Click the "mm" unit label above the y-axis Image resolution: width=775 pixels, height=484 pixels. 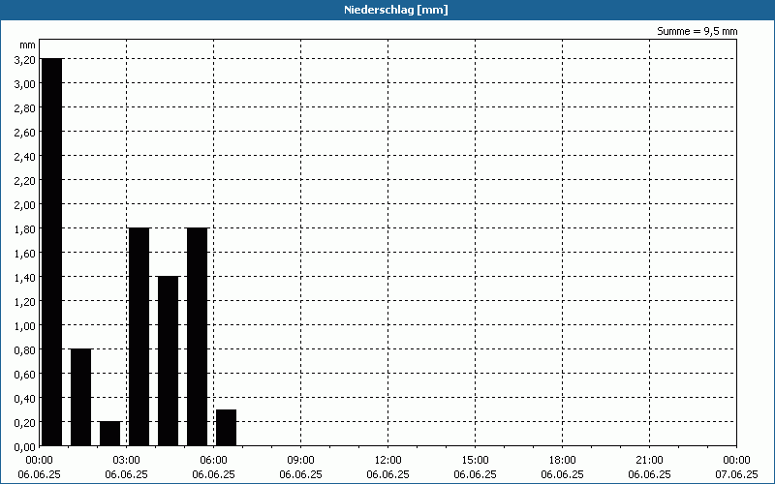tap(28, 45)
